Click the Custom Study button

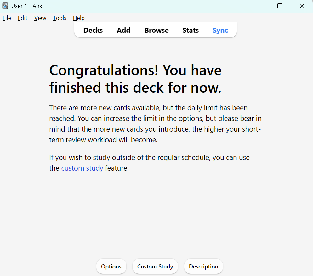click(x=155, y=267)
